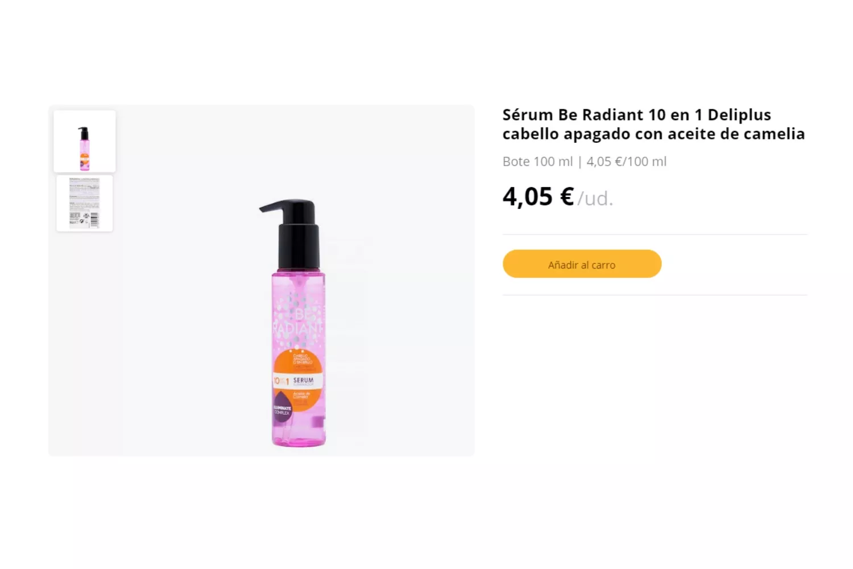Click the Deliplus brand name in title
The image size is (853, 569).
[739, 115]
